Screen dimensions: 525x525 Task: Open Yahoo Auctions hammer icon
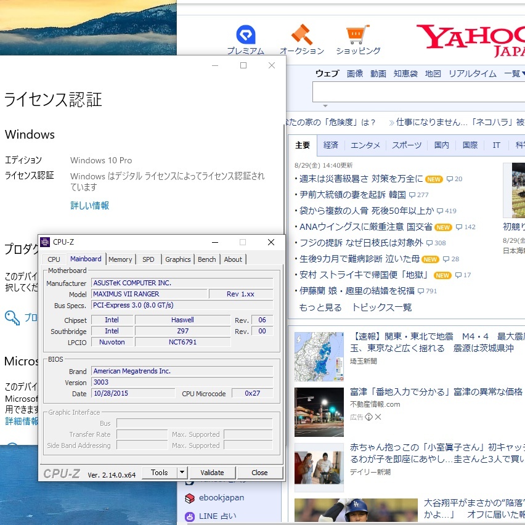(301, 35)
